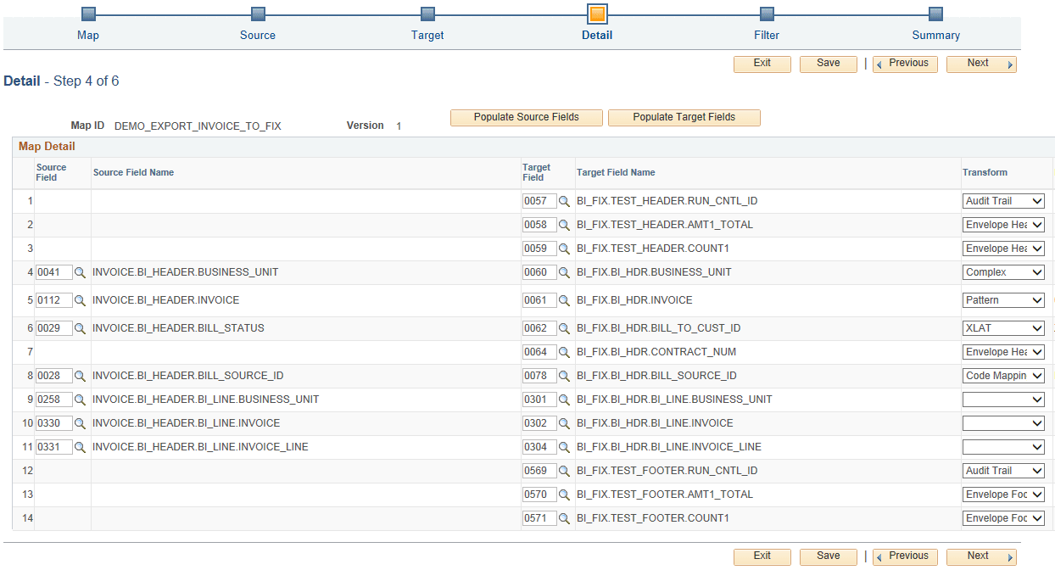Open empty transform dropdown for BI_LINE.INVOICE_LINE row
The width and height of the screenshot is (1055, 570).
[x=1003, y=447]
